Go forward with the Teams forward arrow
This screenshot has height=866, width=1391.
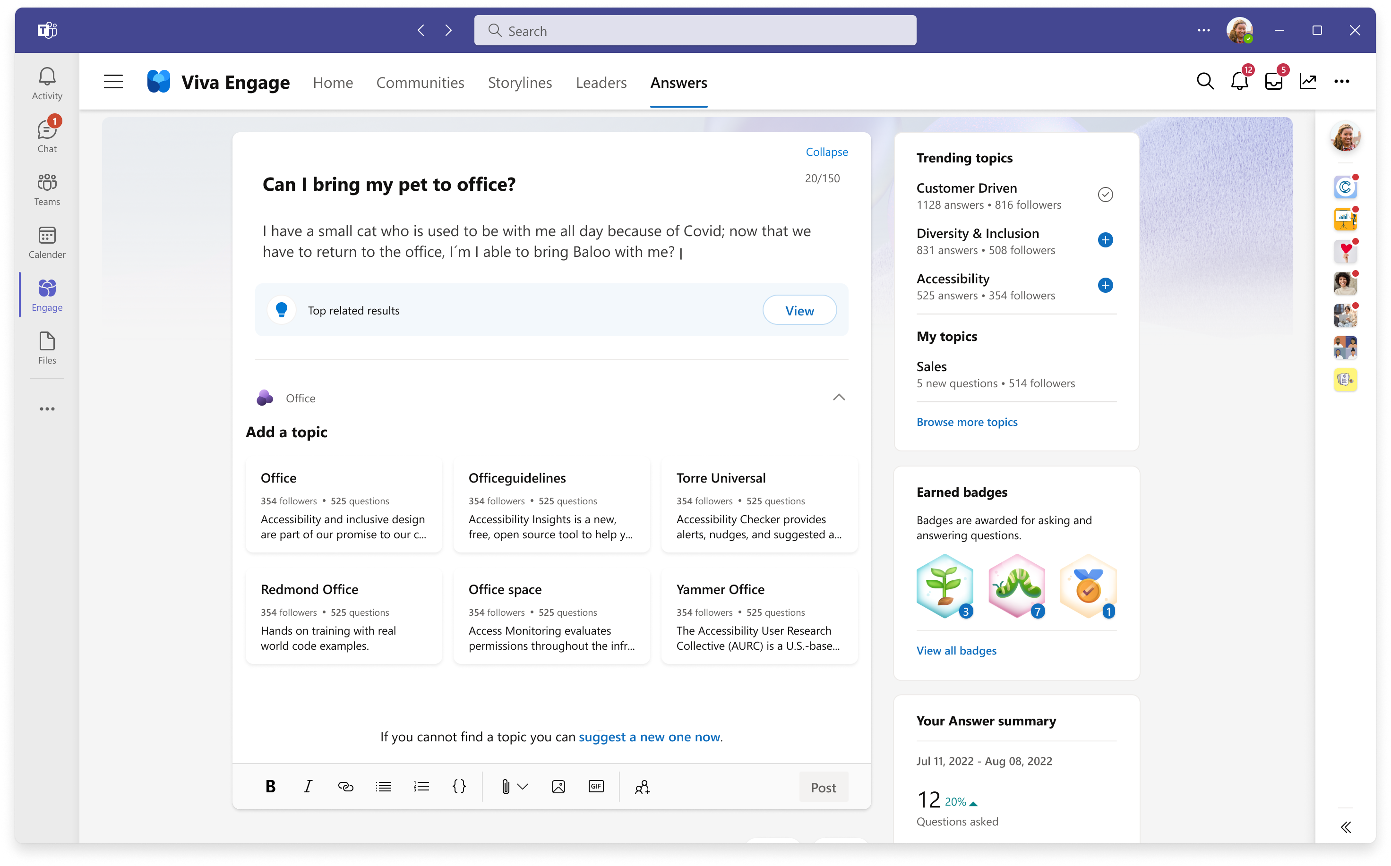click(448, 30)
